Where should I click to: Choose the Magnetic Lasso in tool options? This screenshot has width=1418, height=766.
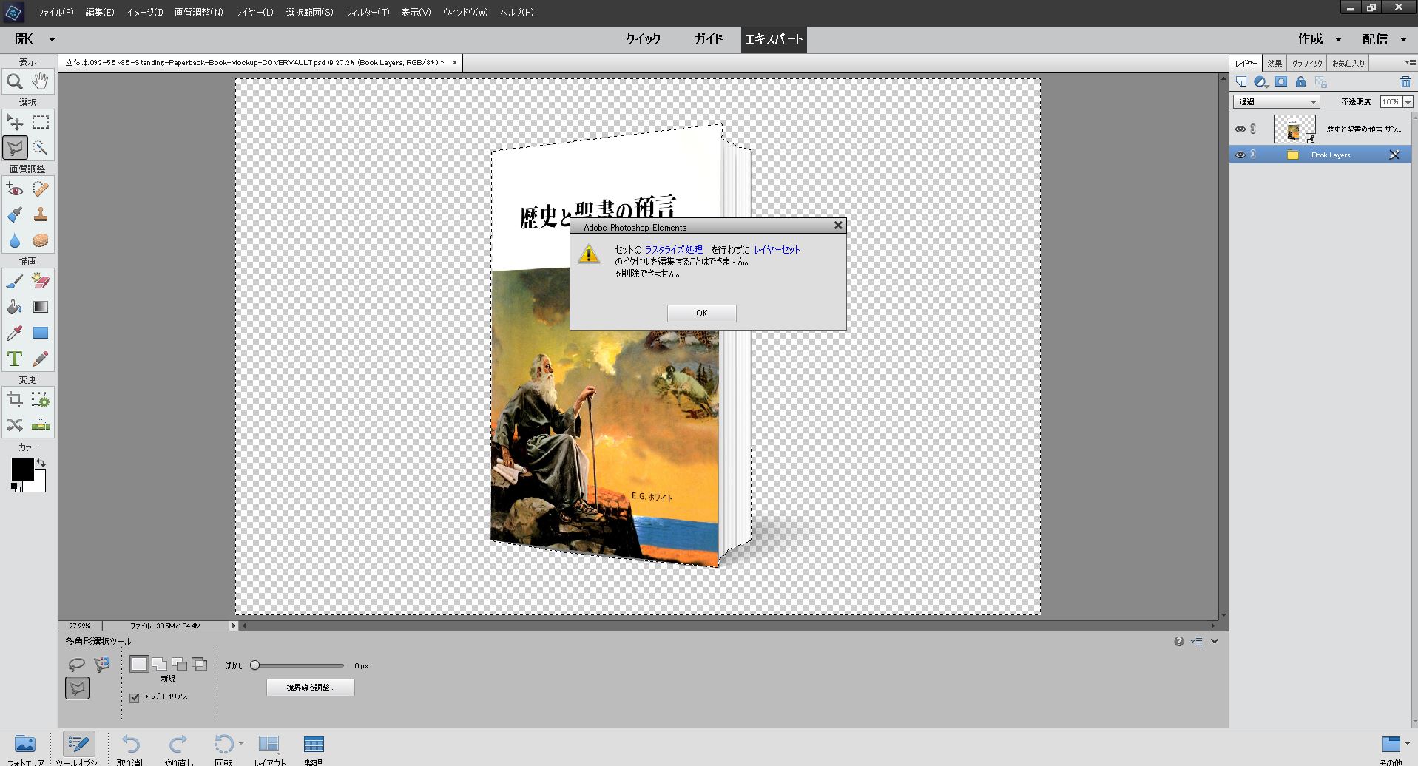(x=102, y=664)
